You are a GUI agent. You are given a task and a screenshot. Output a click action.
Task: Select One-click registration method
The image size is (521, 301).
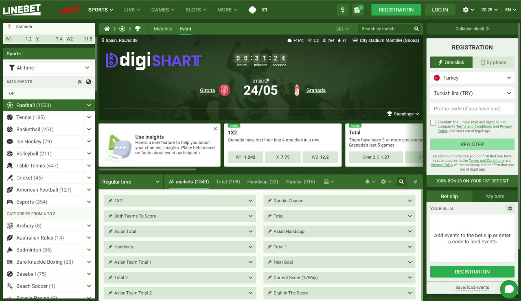451,63
